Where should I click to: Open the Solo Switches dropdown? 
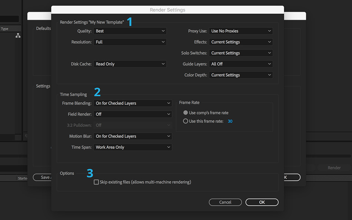pyautogui.click(x=241, y=53)
